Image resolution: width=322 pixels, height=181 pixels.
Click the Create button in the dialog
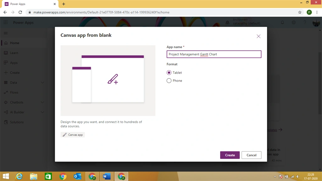(230, 155)
